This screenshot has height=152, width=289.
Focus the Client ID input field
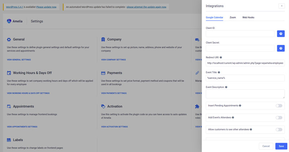point(240,33)
